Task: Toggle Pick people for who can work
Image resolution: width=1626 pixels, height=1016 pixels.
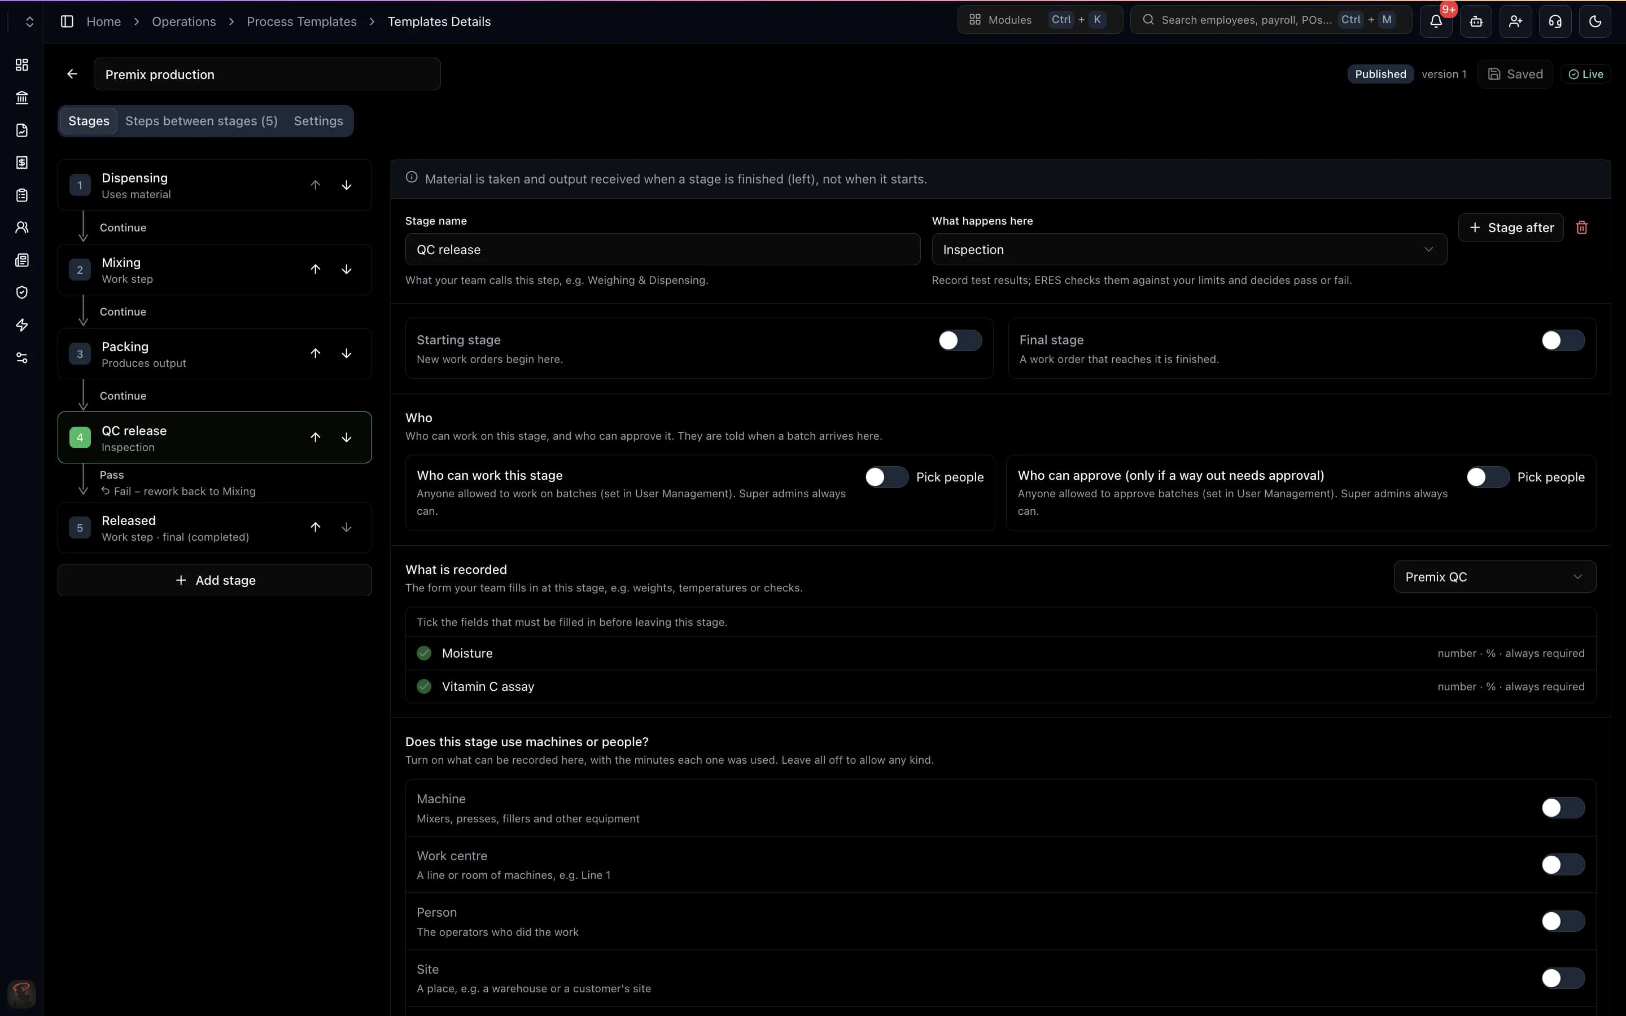Action: pyautogui.click(x=886, y=477)
